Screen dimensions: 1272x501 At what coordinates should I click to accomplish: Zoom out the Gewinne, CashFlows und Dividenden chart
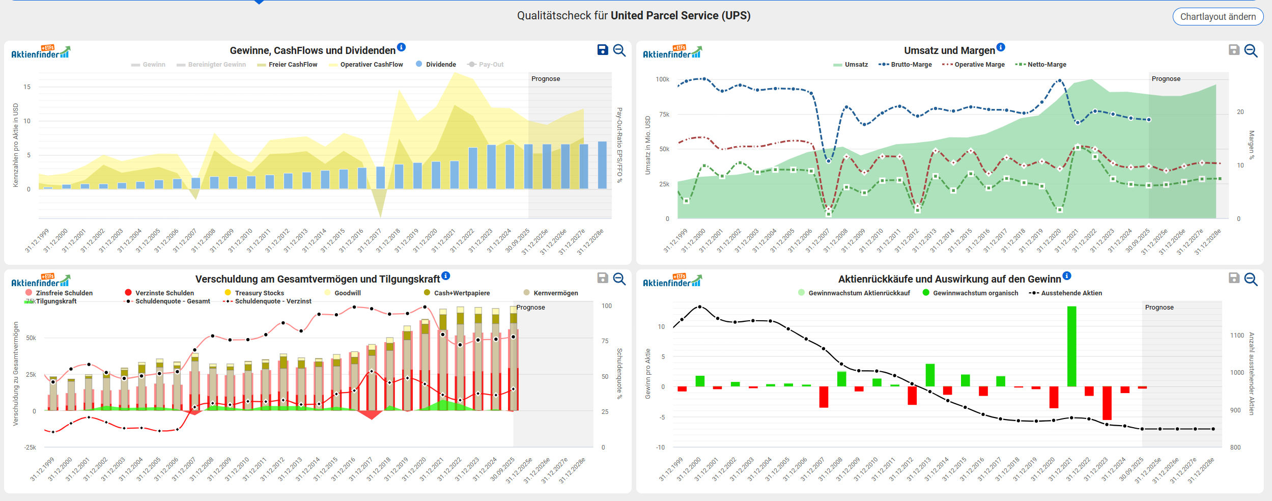(x=619, y=50)
